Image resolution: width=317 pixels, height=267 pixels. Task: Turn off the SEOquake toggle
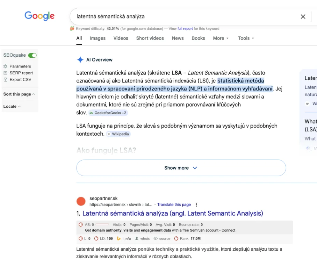click(32, 55)
